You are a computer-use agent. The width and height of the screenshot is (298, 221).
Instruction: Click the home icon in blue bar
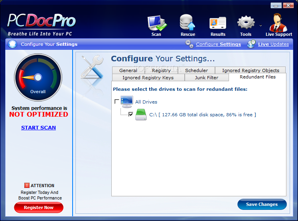12,44
